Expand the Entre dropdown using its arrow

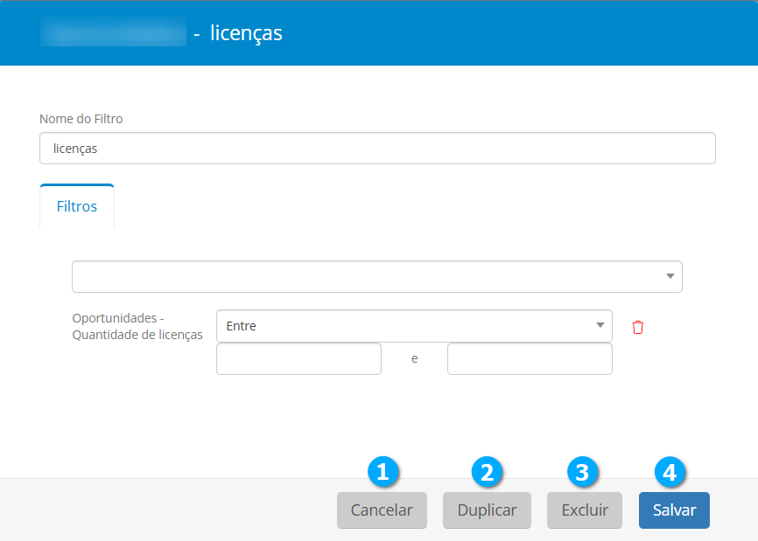click(x=600, y=326)
